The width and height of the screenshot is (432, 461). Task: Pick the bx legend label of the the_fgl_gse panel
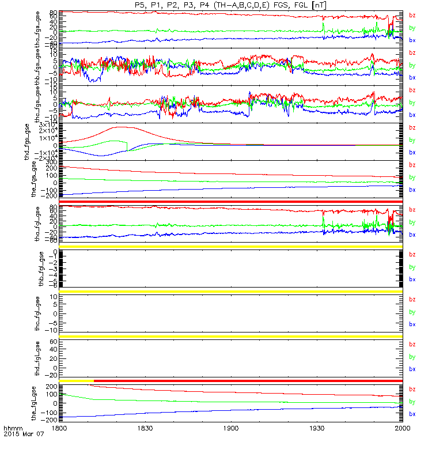412,414
